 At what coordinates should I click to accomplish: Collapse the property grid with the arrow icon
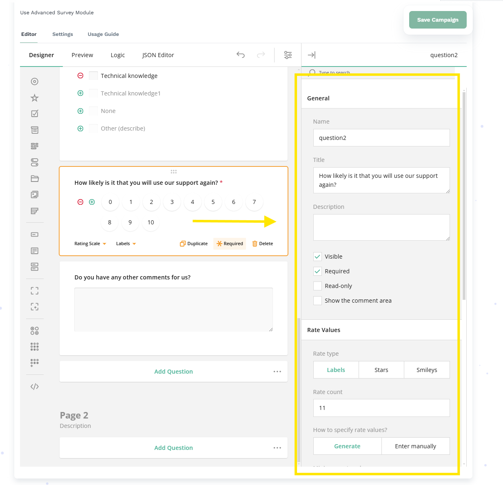[311, 55]
